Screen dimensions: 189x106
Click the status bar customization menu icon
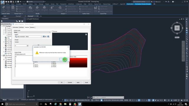tap(187, 100)
